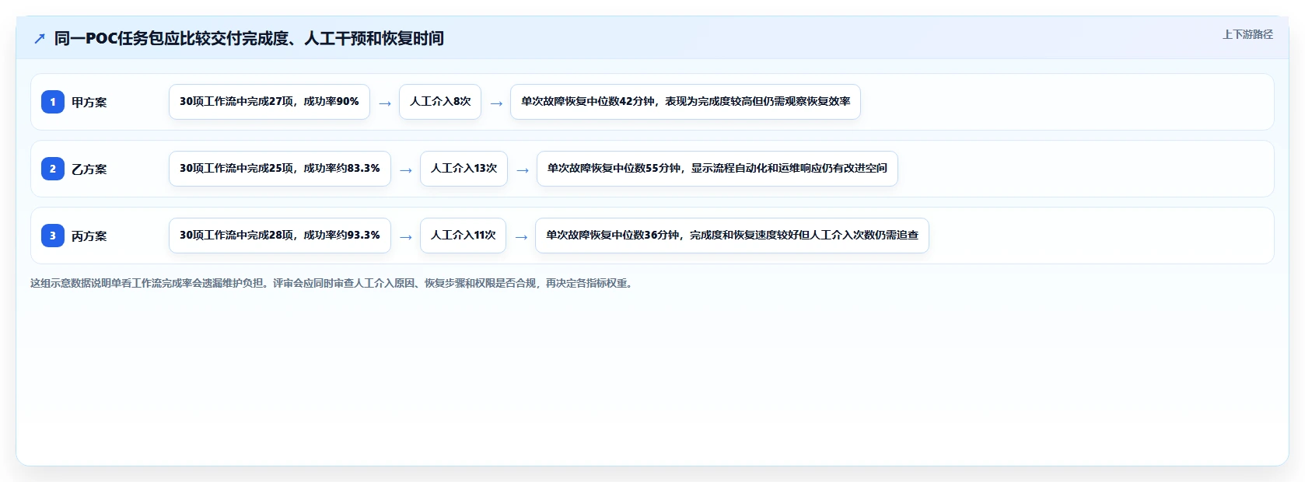The image size is (1305, 482).
Task: Click the footnote starting 这组示意数据说明
Action: [333, 283]
